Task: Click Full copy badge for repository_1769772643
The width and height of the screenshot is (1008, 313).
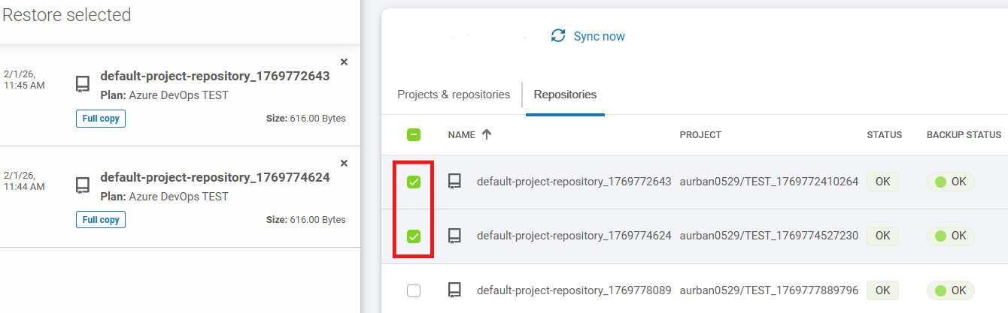Action: click(101, 119)
